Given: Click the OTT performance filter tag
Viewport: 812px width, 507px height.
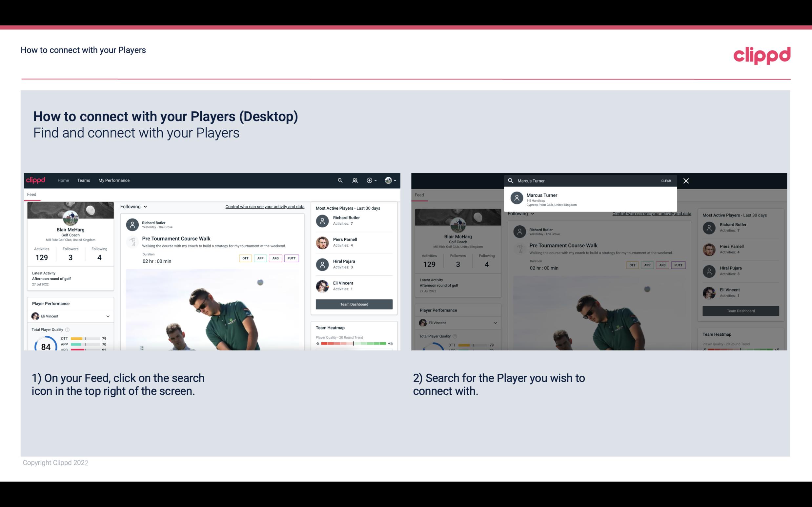Looking at the screenshot, I should tap(244, 258).
